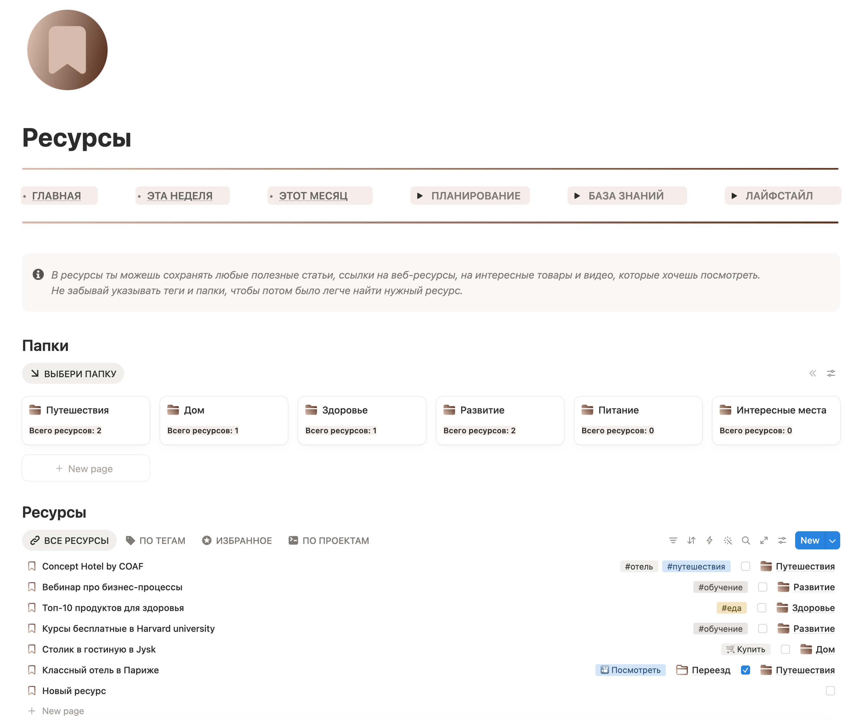
Task: Open the ГЛАВНАЯ link
Action: 56,196
